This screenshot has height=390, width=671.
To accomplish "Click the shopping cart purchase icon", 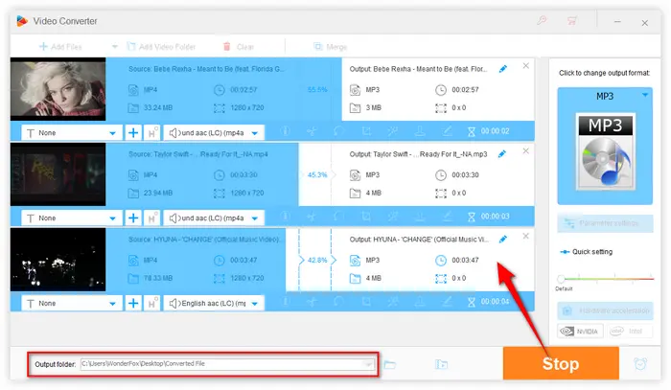I will (571, 20).
